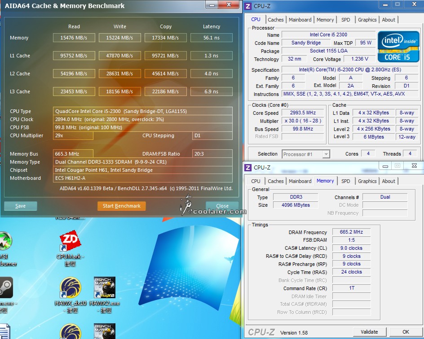Select the Graphics tab in lower CPU-Z window

click(x=367, y=181)
